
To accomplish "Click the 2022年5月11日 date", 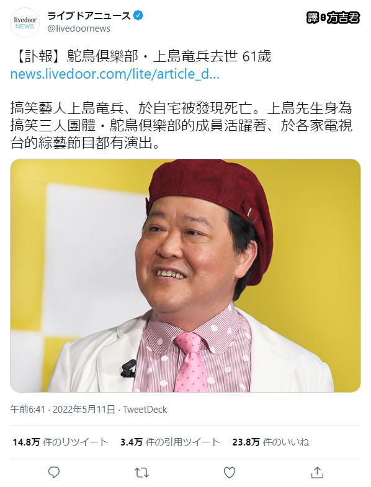I will [x=84, y=410].
